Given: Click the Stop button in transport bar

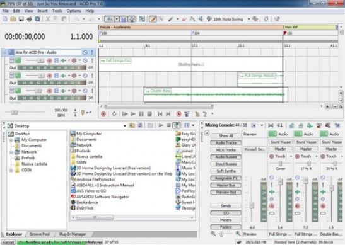Looking at the screenshot, I should point(149,114).
